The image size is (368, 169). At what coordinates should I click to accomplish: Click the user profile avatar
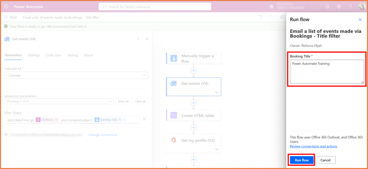[x=362, y=6]
